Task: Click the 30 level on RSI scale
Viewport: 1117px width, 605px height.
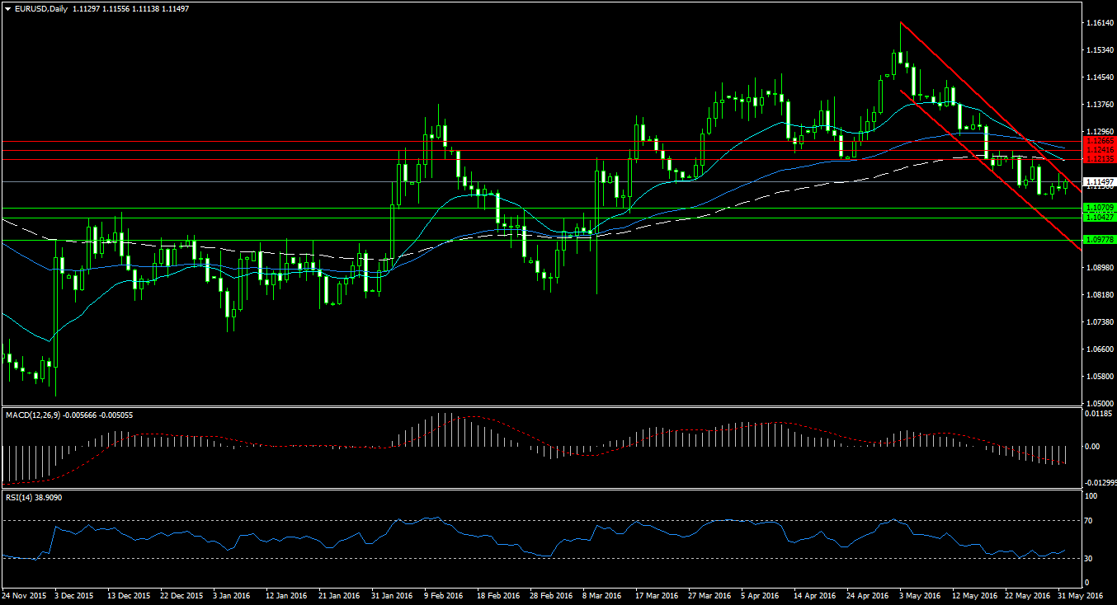Action: pyautogui.click(x=1089, y=559)
